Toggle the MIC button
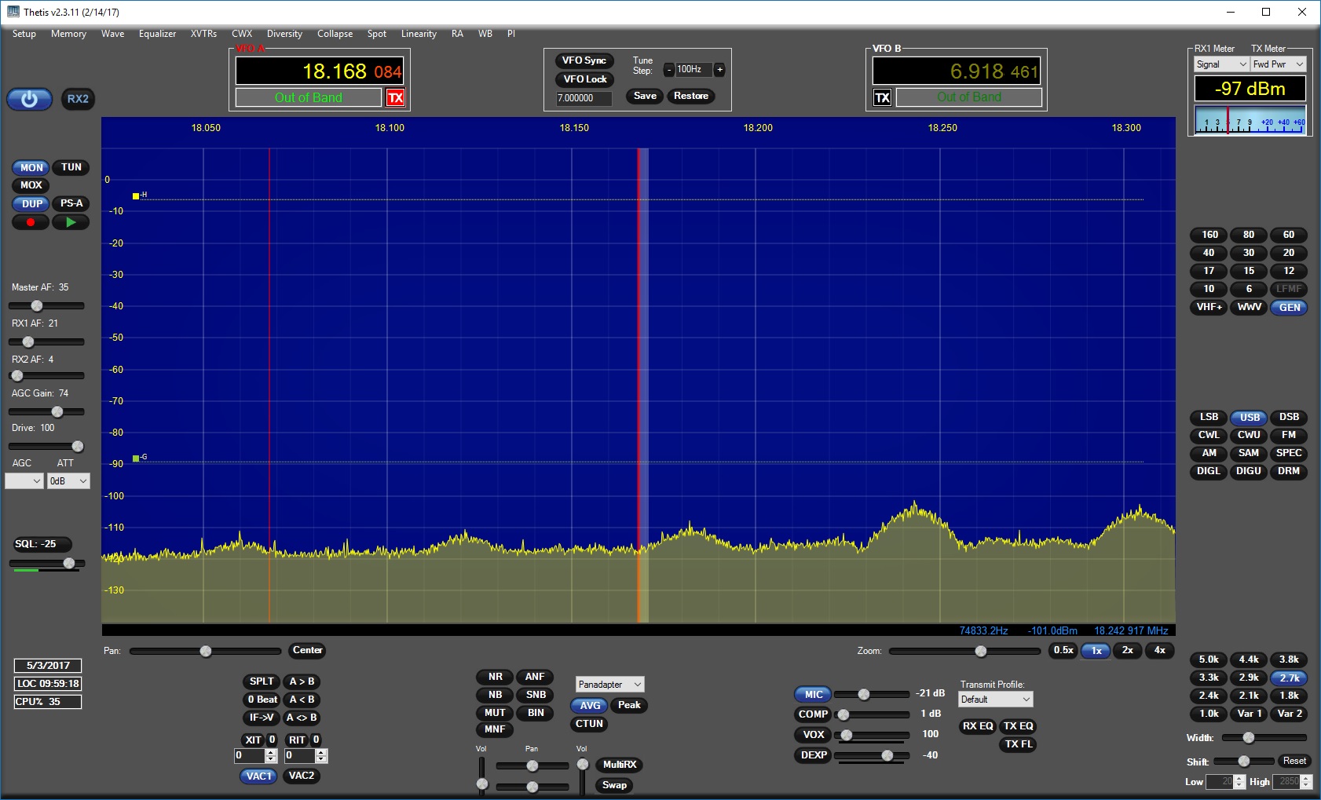 (813, 694)
